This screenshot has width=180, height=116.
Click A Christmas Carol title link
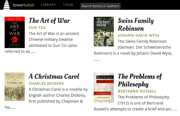(x=54, y=76)
